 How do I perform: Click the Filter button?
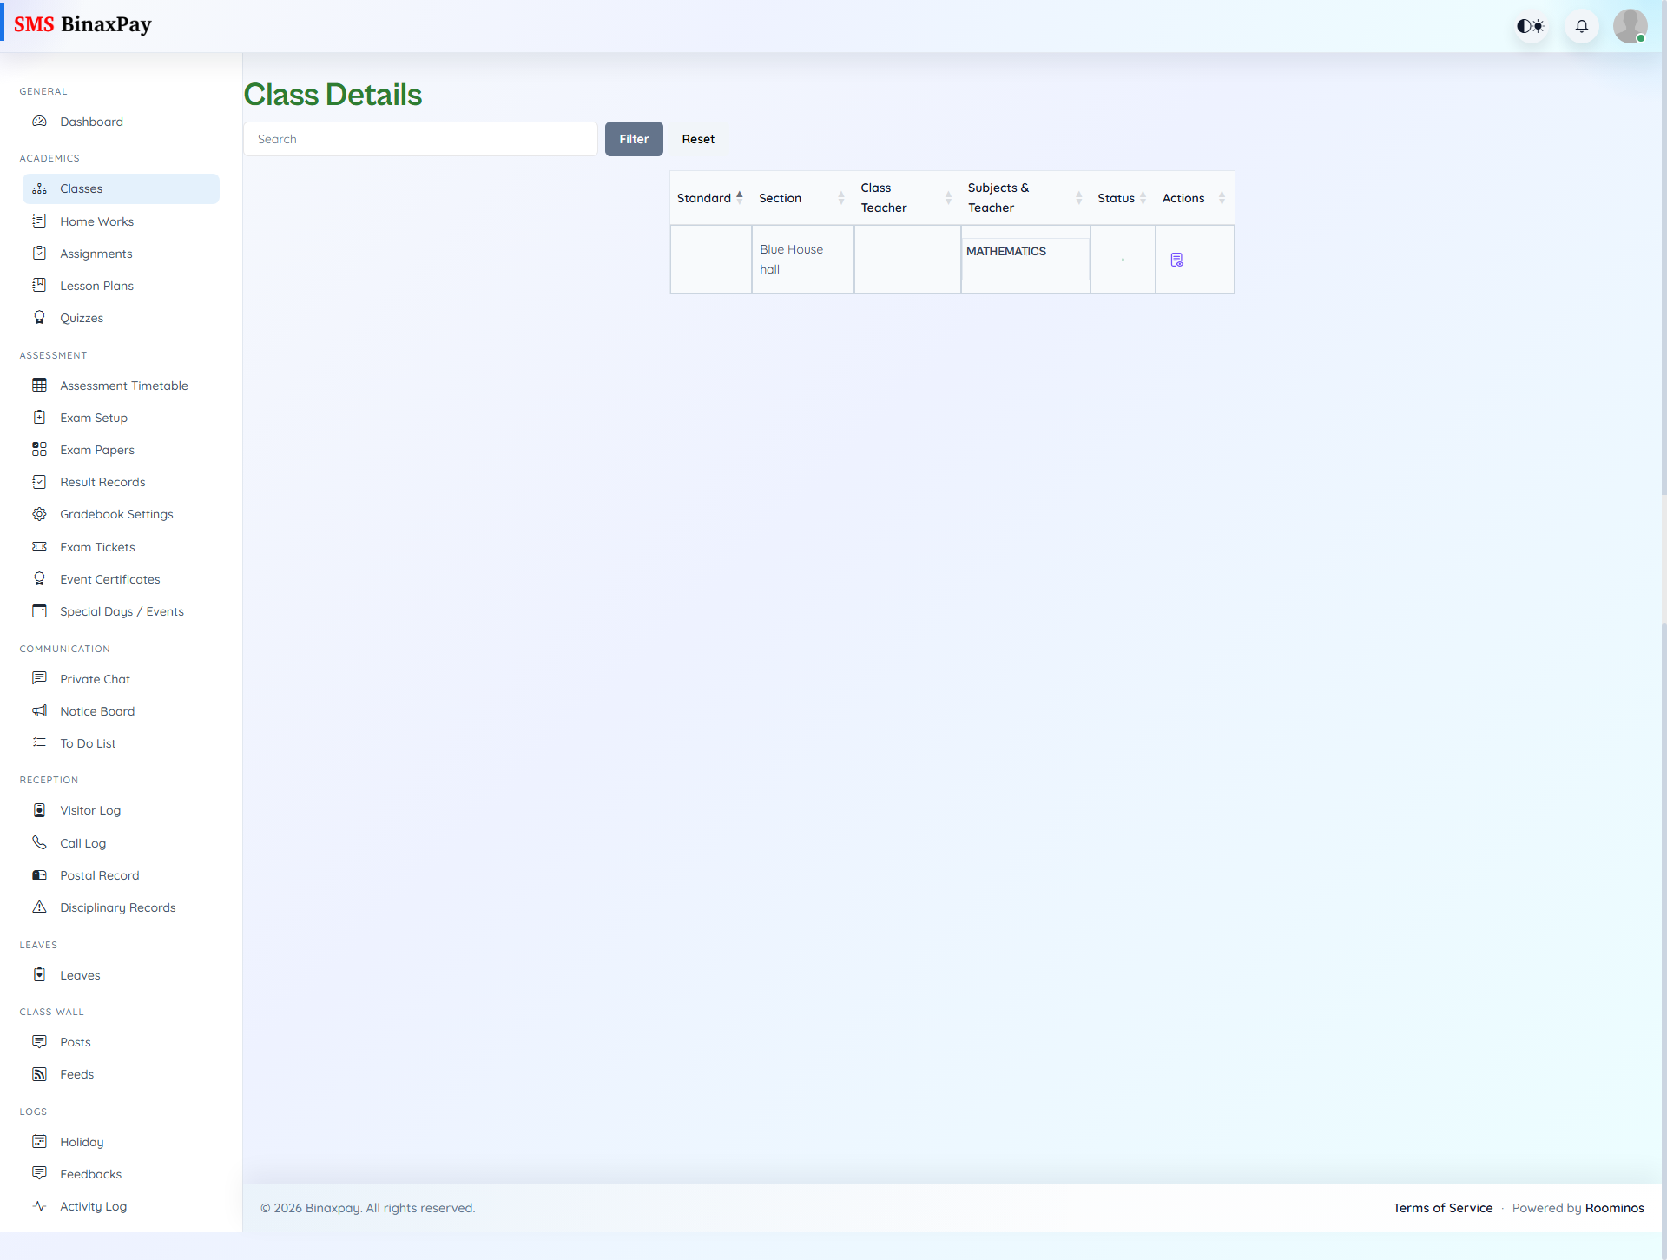coord(634,139)
